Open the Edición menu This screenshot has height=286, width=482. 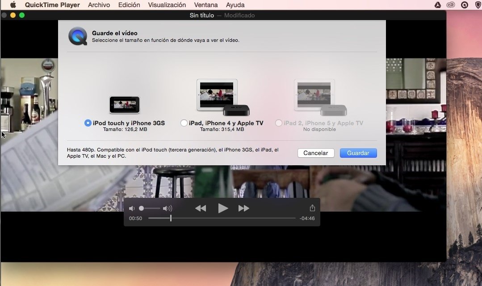pyautogui.click(x=129, y=5)
